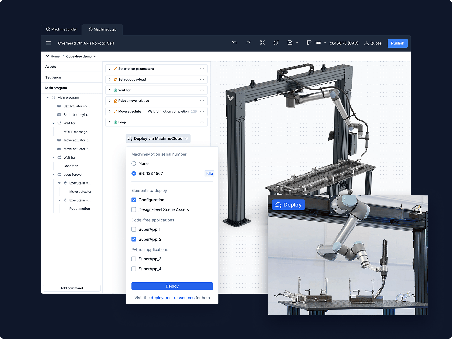Select the None serial number radio

134,164
